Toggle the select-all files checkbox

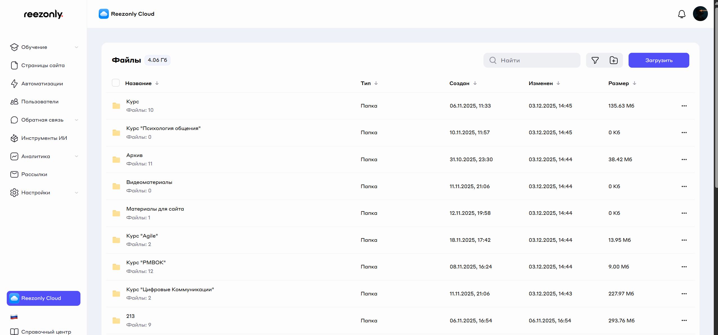(116, 83)
